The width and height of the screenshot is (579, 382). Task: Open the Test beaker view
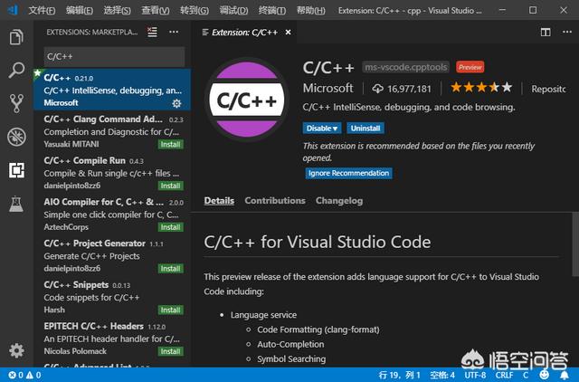click(x=16, y=204)
